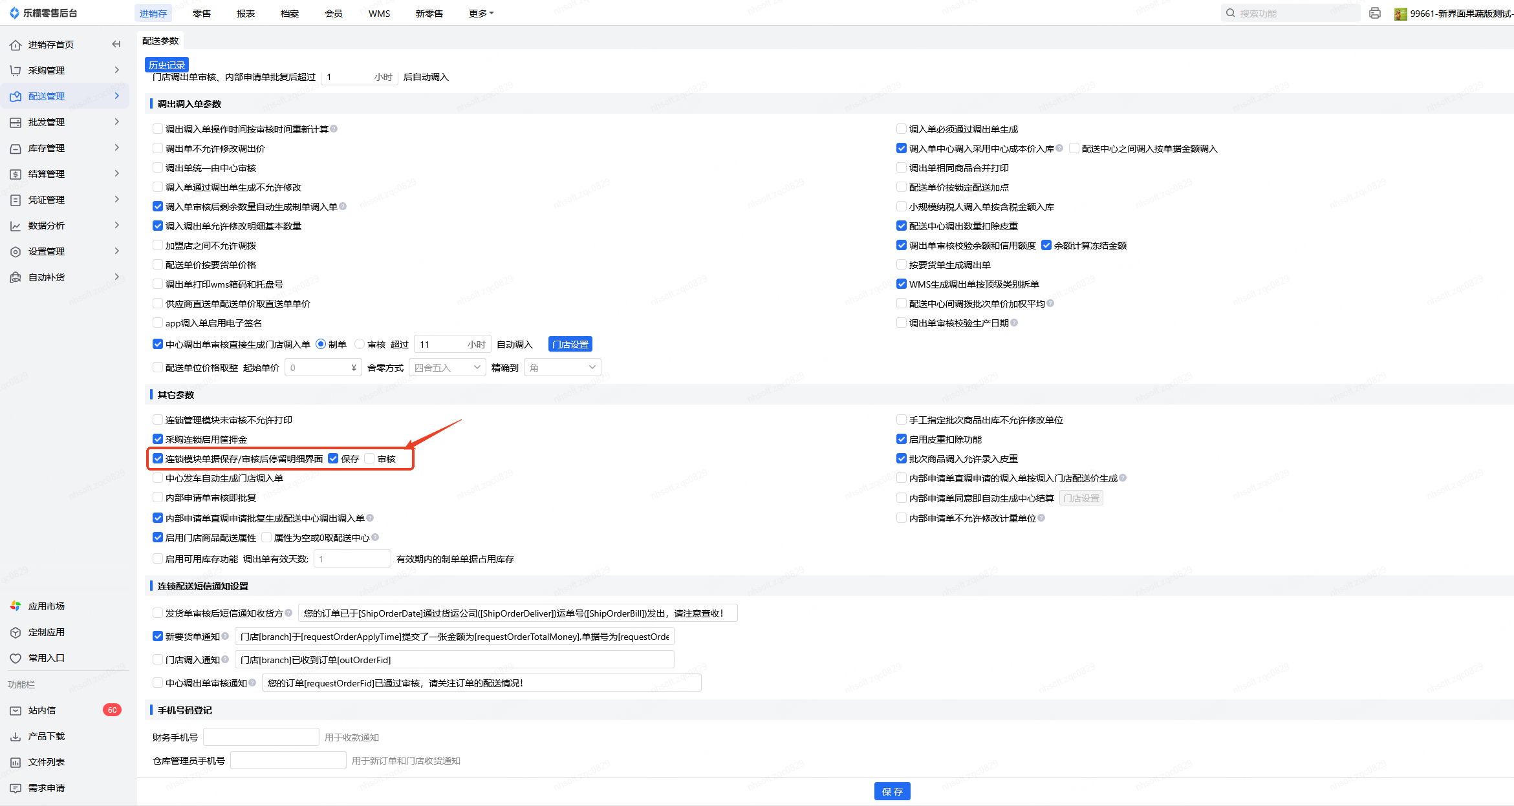1514x806 pixels.
Task: Collapse sidebar with the arrow icon
Action: tap(116, 44)
